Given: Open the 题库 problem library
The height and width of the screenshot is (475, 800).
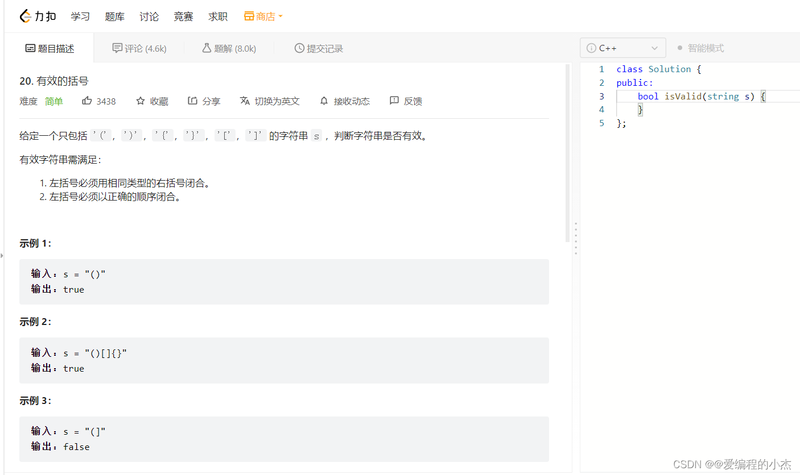Looking at the screenshot, I should [114, 16].
